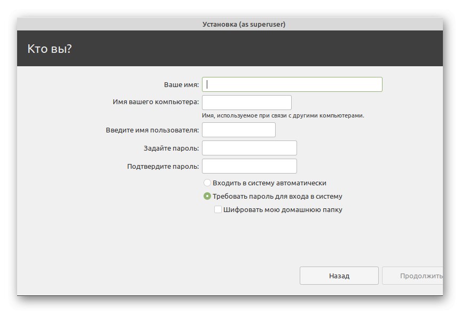Select the "Введите имя пользователя" field
This screenshot has height=313, width=460.
(238, 130)
